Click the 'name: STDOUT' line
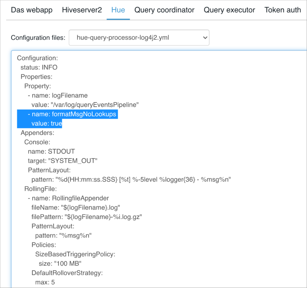 tap(51, 152)
